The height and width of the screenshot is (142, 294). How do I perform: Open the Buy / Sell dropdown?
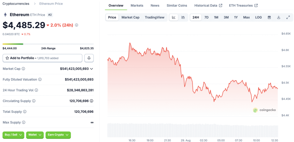point(13,135)
